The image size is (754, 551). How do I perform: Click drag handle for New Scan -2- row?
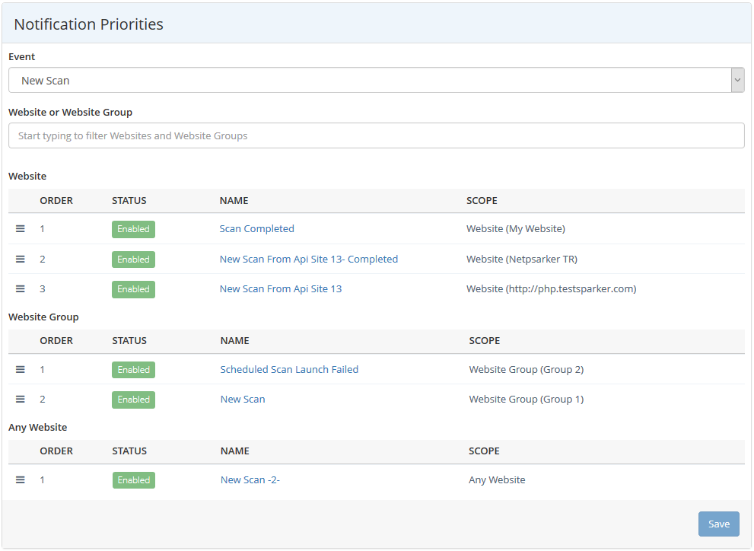(21, 480)
